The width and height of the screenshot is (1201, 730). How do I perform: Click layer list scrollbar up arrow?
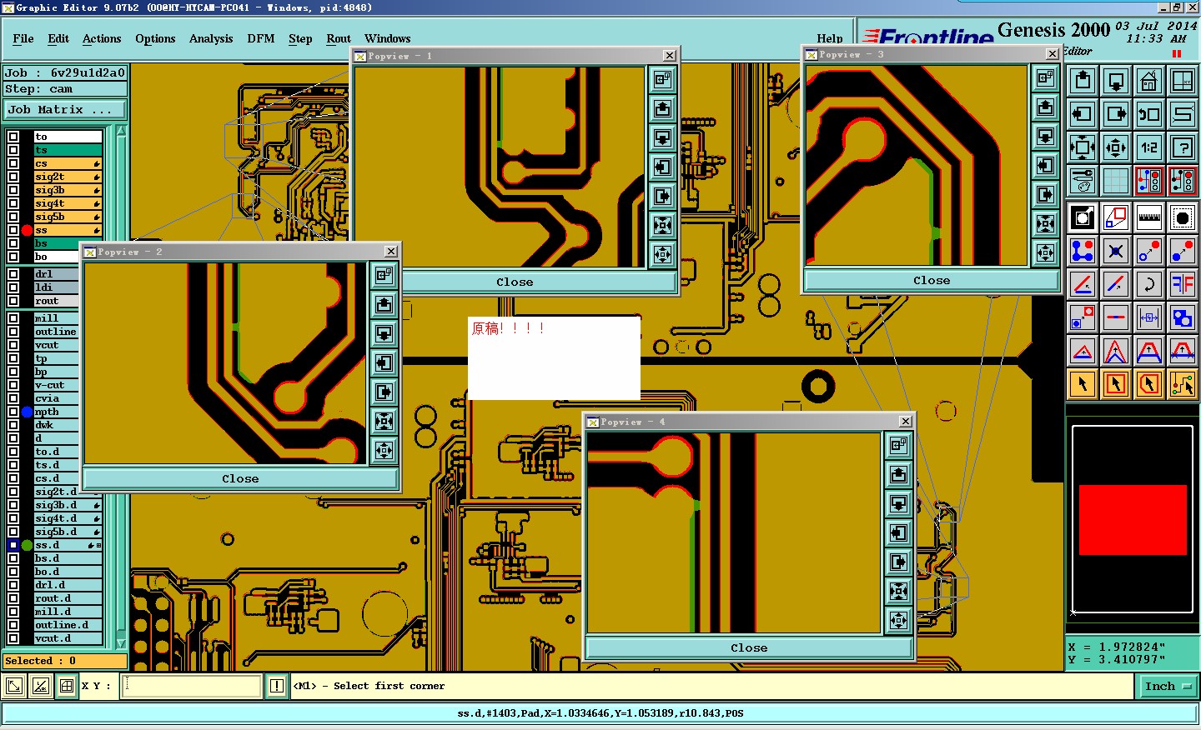pyautogui.click(x=121, y=132)
